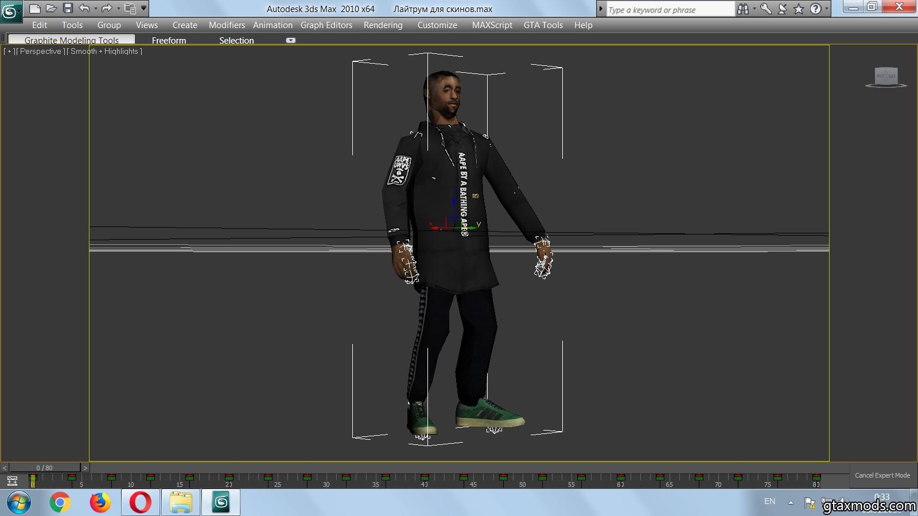Click the GTA Tools menu
Image resolution: width=918 pixels, height=516 pixels.
pos(543,25)
